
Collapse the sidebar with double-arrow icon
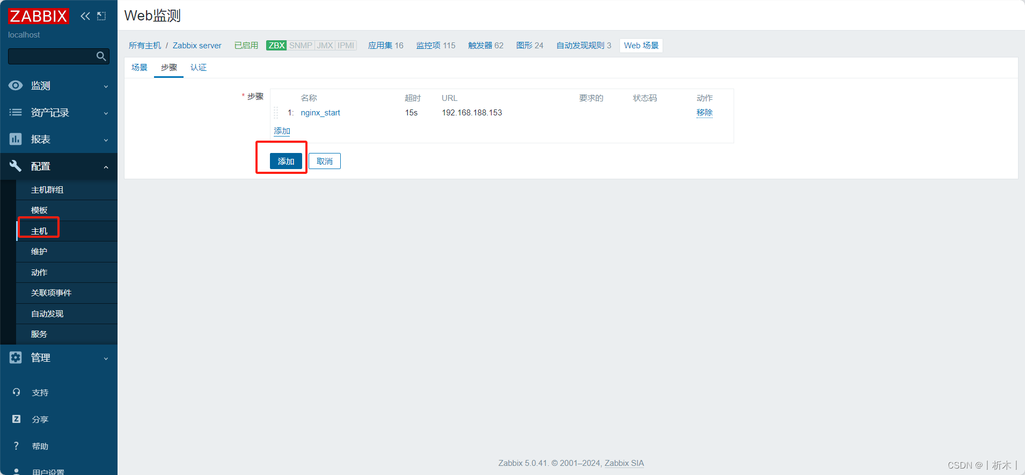(85, 16)
